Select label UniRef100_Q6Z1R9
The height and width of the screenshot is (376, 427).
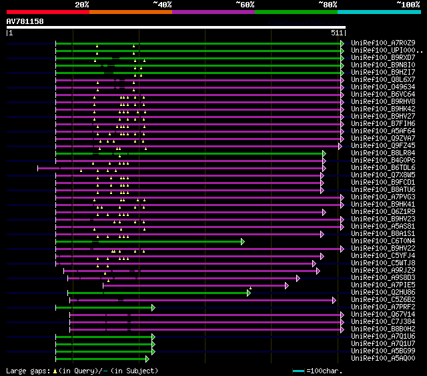coord(383,212)
